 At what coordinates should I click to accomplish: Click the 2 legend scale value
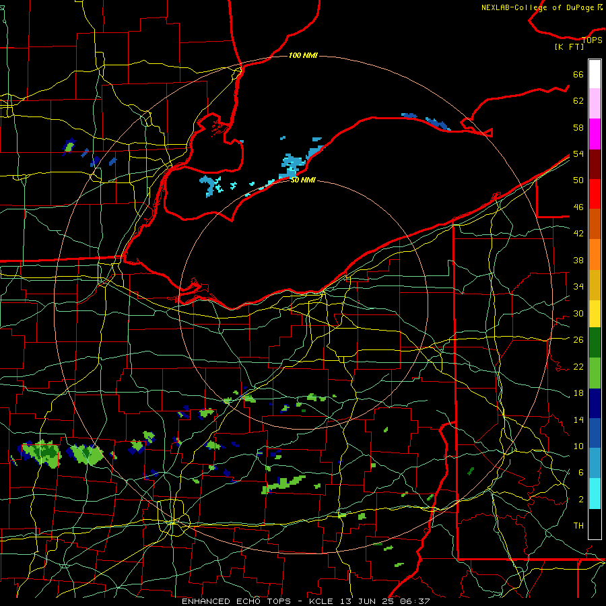(x=581, y=499)
